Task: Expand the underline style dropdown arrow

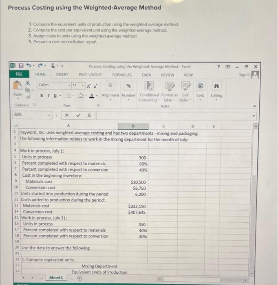Action: pyautogui.click(x=60, y=96)
